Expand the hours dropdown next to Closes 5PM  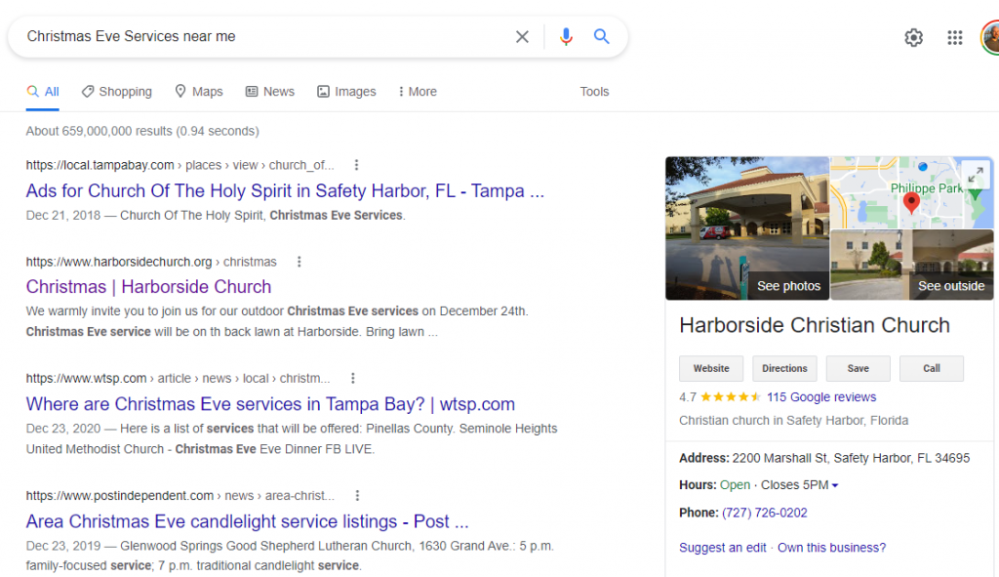point(835,486)
